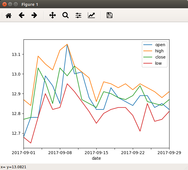Click the 2017-09-01 x-axis tick label
Screen dimensions: 188x170
[23, 153]
